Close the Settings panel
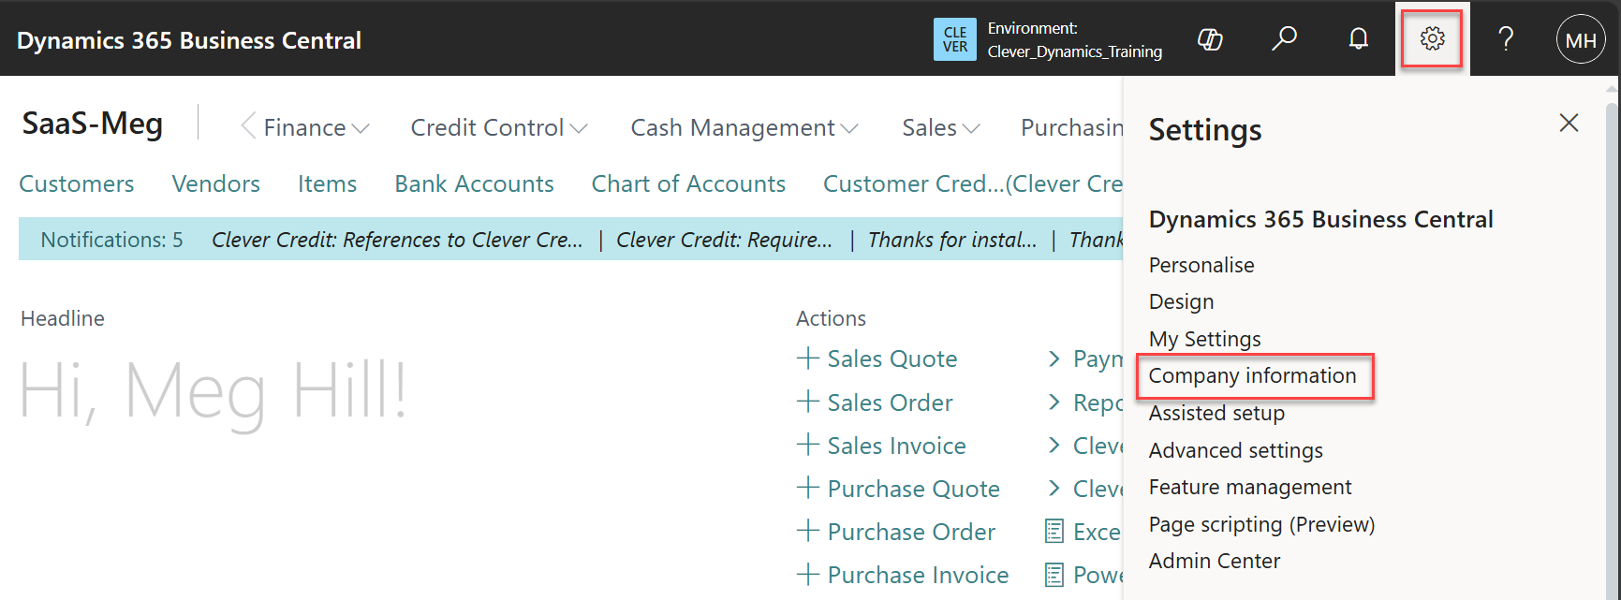Image resolution: width=1621 pixels, height=600 pixels. pos(1569,123)
